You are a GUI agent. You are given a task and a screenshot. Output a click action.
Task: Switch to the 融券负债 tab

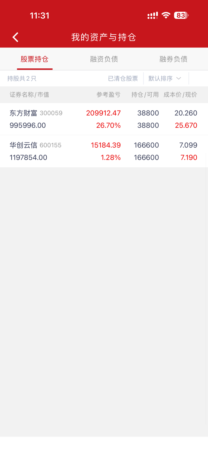(173, 59)
